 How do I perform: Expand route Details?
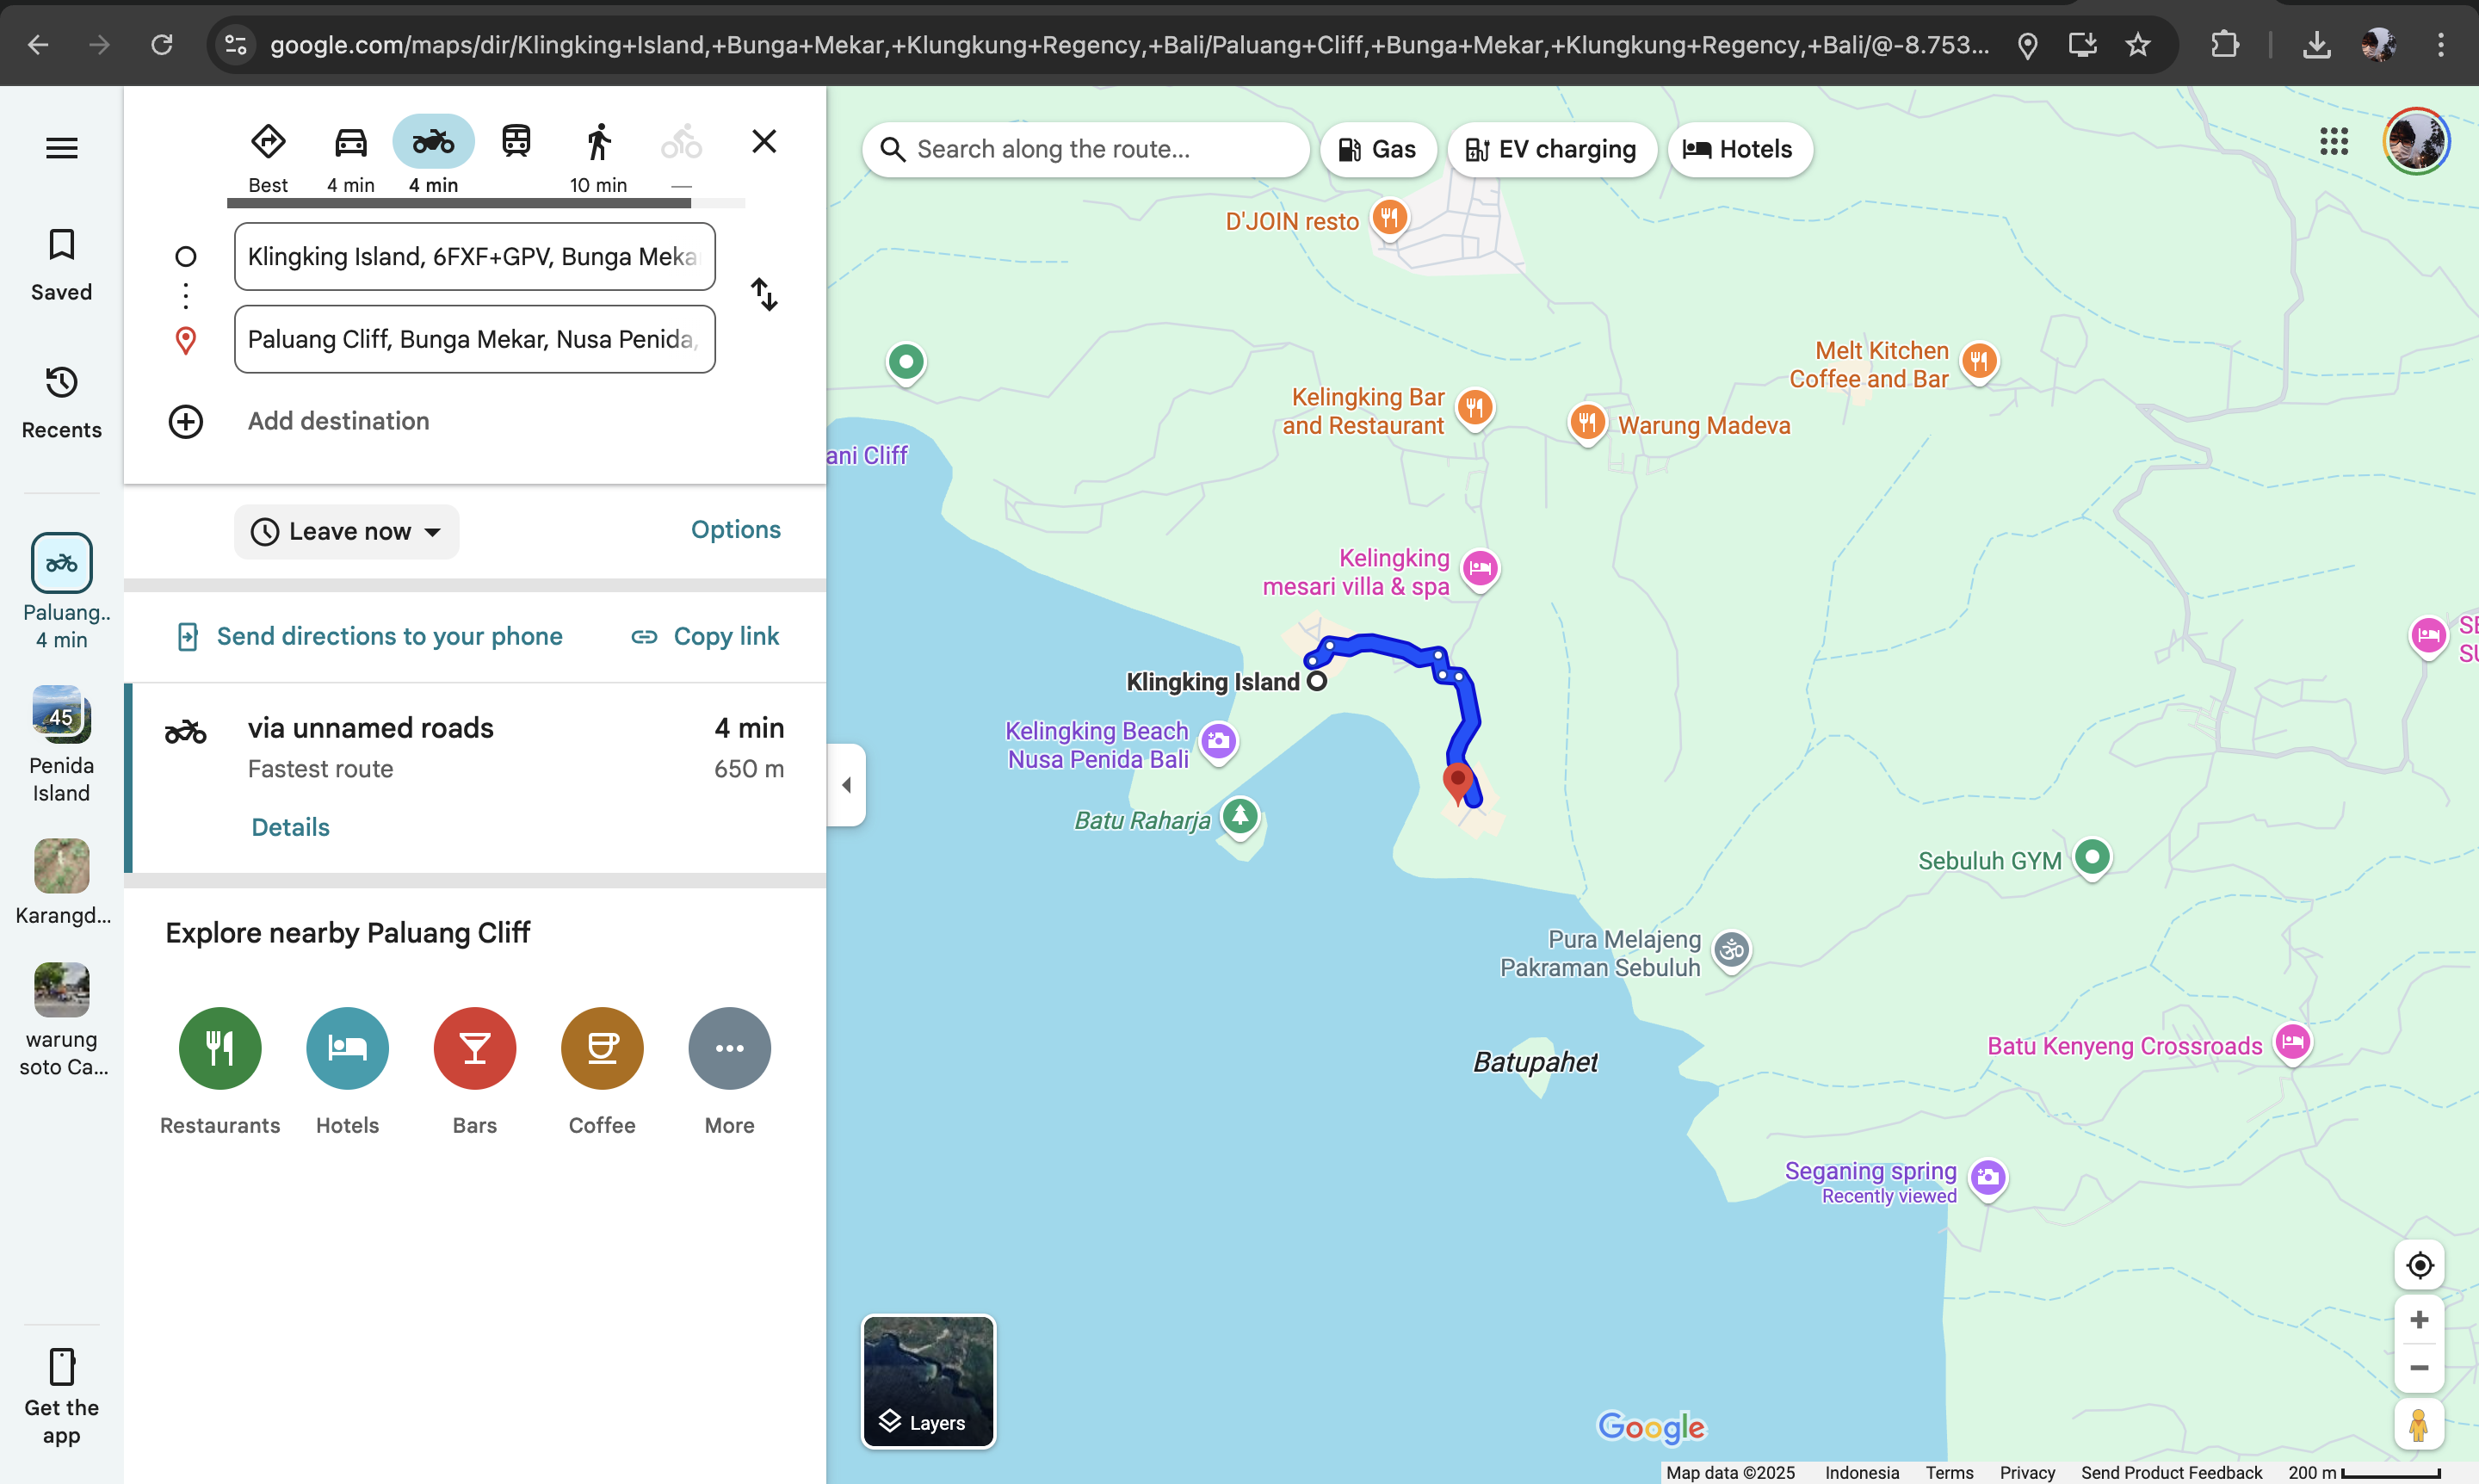click(290, 827)
